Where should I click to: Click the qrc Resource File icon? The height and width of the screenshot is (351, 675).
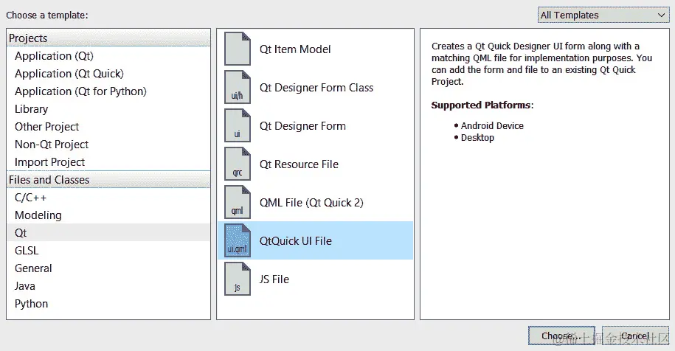238,164
